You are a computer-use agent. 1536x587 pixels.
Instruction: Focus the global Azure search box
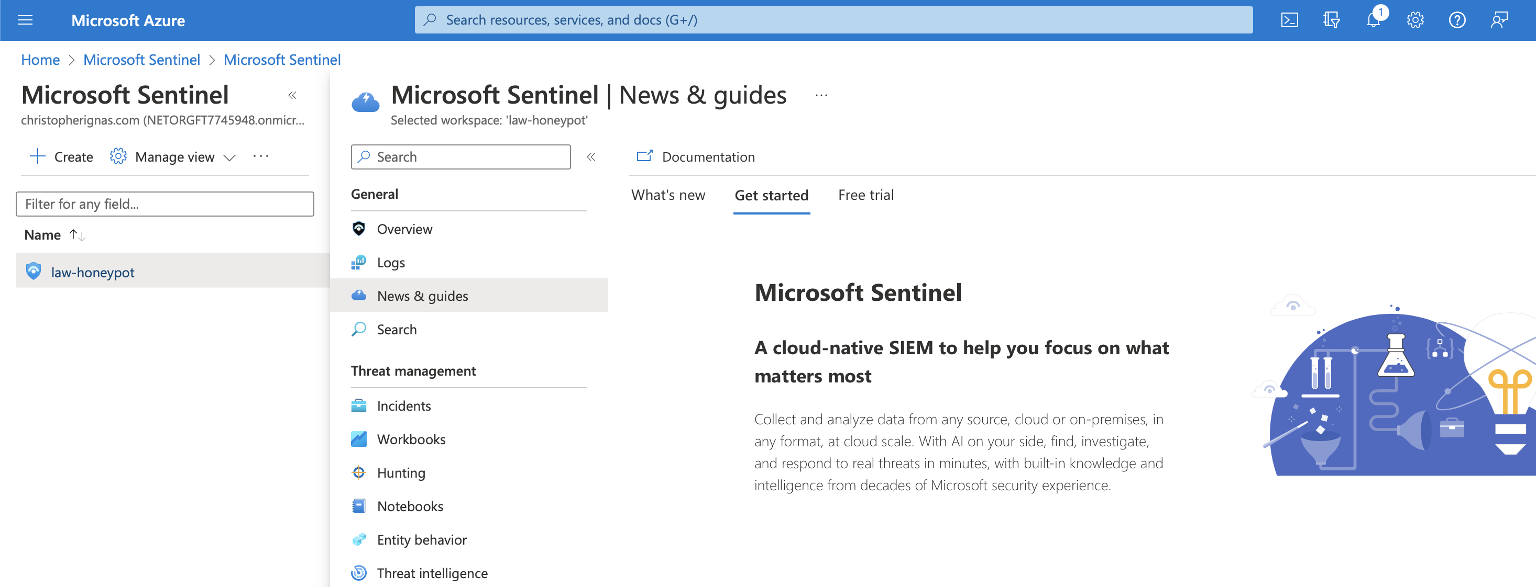(x=833, y=20)
